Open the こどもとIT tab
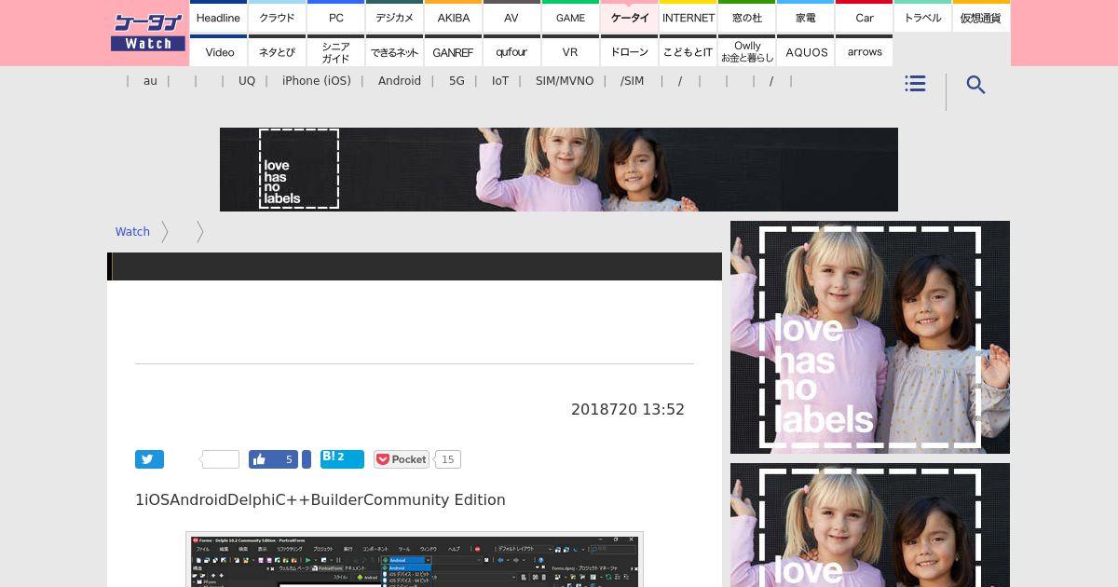Viewport: 1118px width, 587px height. [x=688, y=51]
